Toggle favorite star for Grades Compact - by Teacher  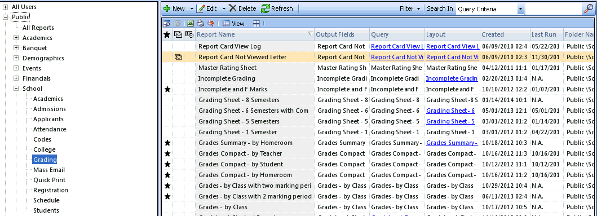[x=167, y=153]
